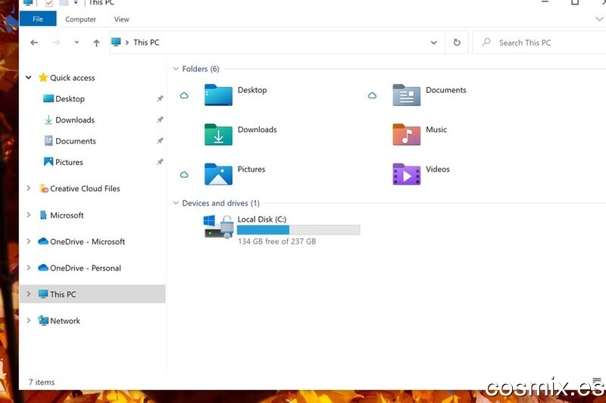Select Pictures under Quick access

coord(69,162)
